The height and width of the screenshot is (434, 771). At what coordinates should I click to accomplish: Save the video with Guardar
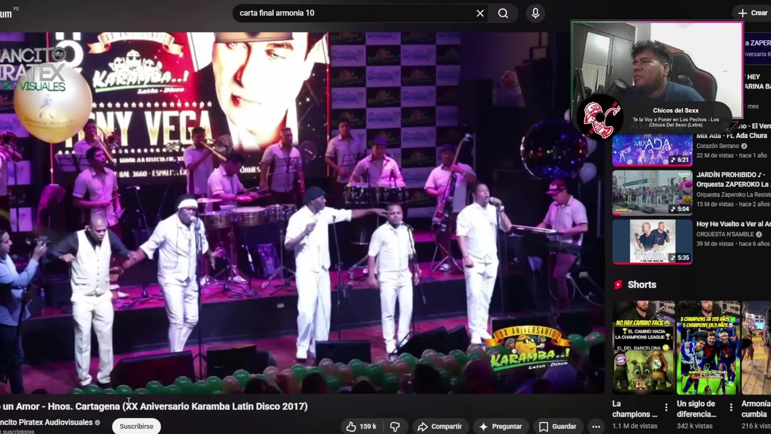coord(558,426)
